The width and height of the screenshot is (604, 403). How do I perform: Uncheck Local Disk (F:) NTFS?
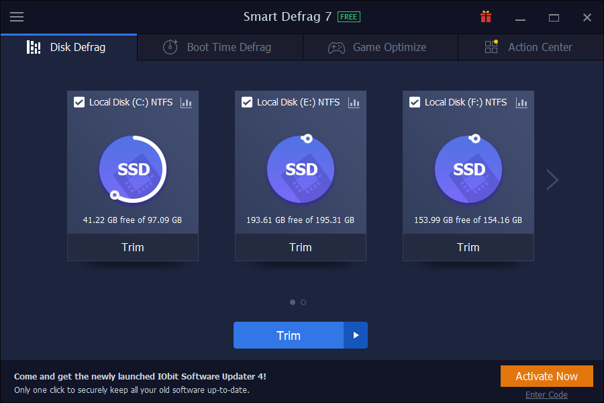415,102
